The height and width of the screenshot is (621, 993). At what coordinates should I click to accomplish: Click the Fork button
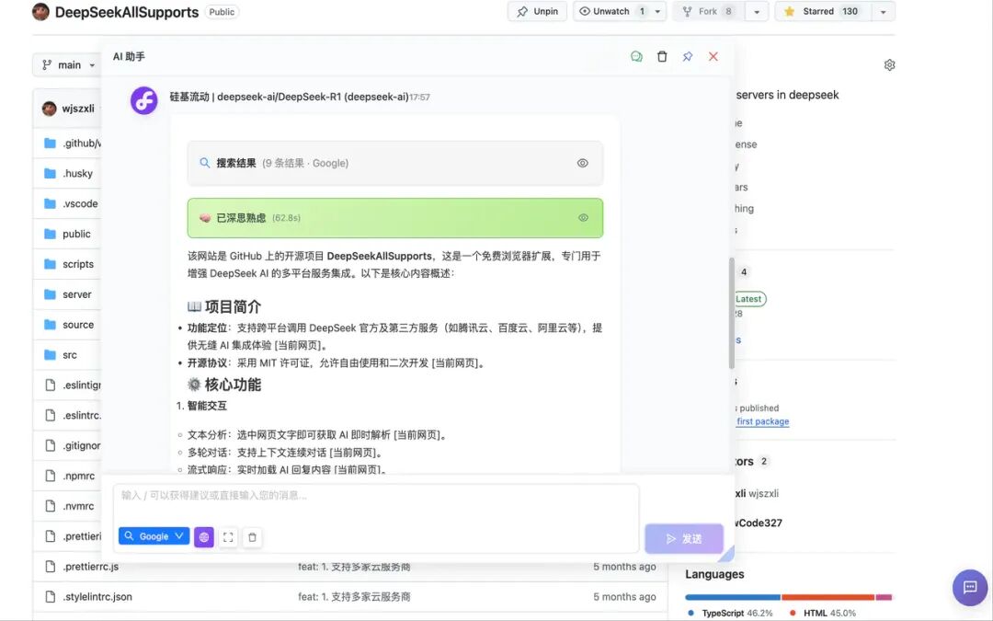click(x=709, y=11)
